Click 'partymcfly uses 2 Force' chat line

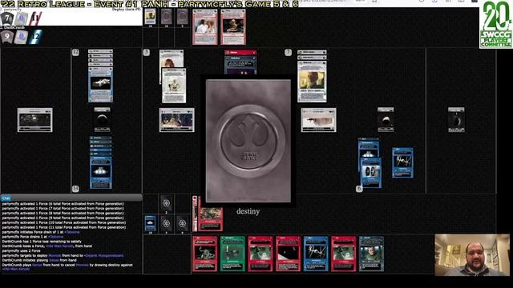pos(22,250)
